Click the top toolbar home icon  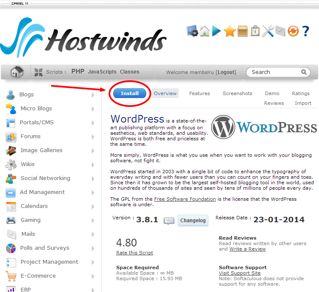click(204, 31)
